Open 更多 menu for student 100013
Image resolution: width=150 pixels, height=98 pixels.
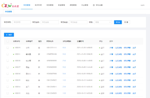pyautogui.click(x=134, y=93)
